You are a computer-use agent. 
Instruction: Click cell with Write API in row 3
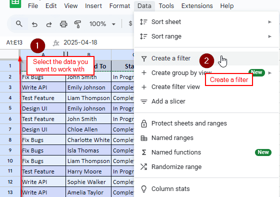click(x=43, y=87)
